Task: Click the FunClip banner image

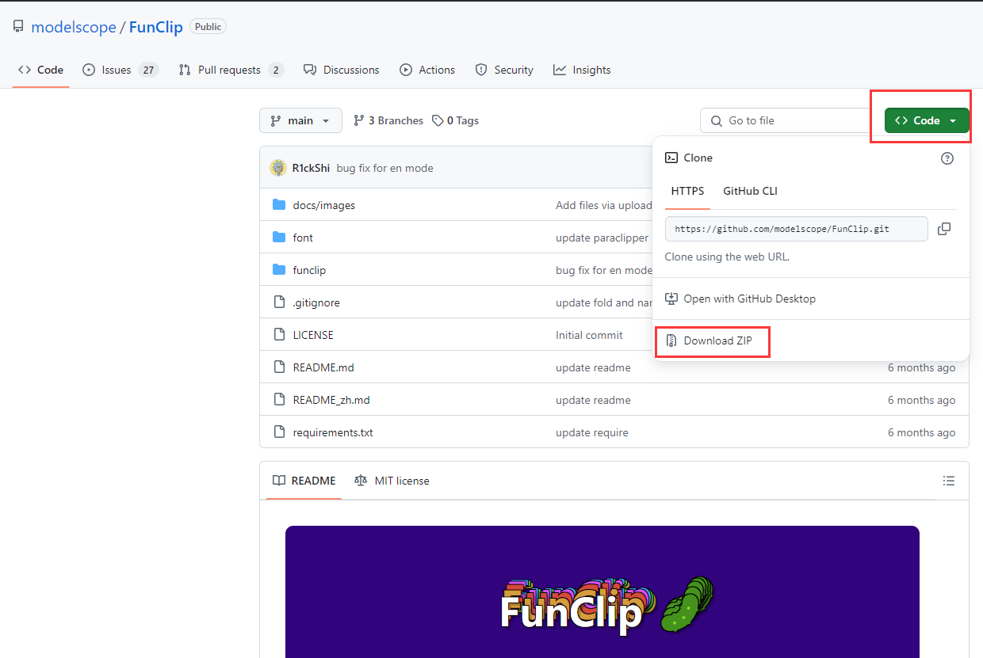Action: 602,591
